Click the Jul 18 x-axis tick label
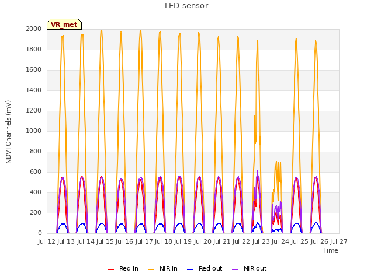 point(164,242)
